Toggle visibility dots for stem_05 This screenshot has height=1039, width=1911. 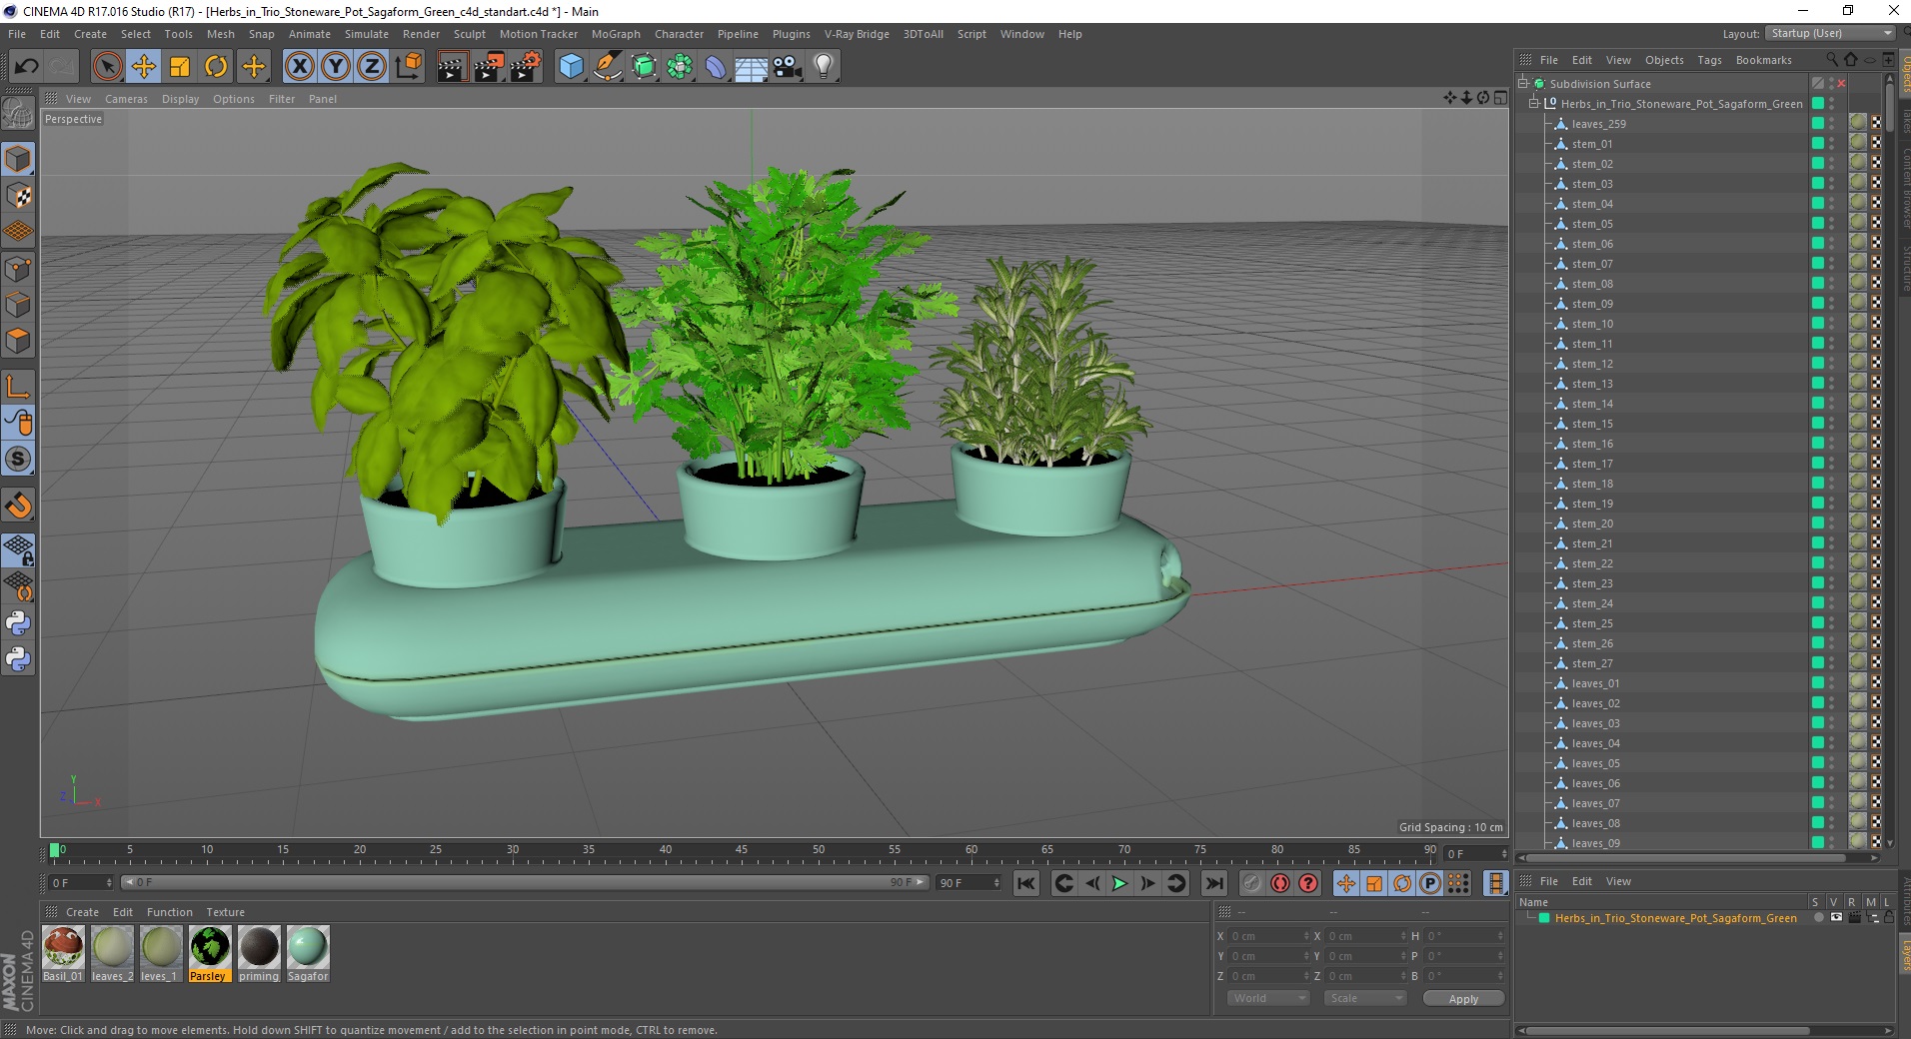[1831, 224]
